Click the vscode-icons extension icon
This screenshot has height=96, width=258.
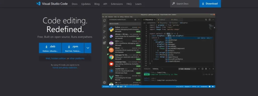pyautogui.click(x=111, y=71)
